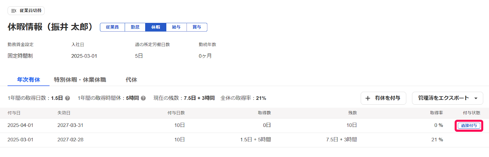Click help icon beside 1年間の取得時間休
The image size is (489, 157).
(143, 98)
